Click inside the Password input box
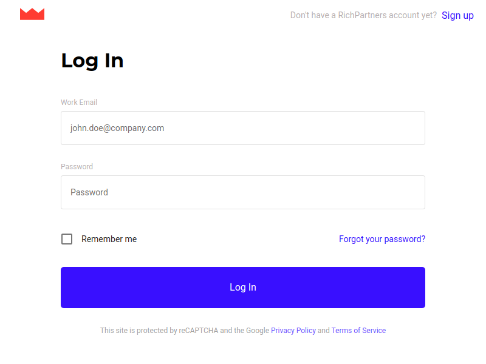 (x=243, y=192)
